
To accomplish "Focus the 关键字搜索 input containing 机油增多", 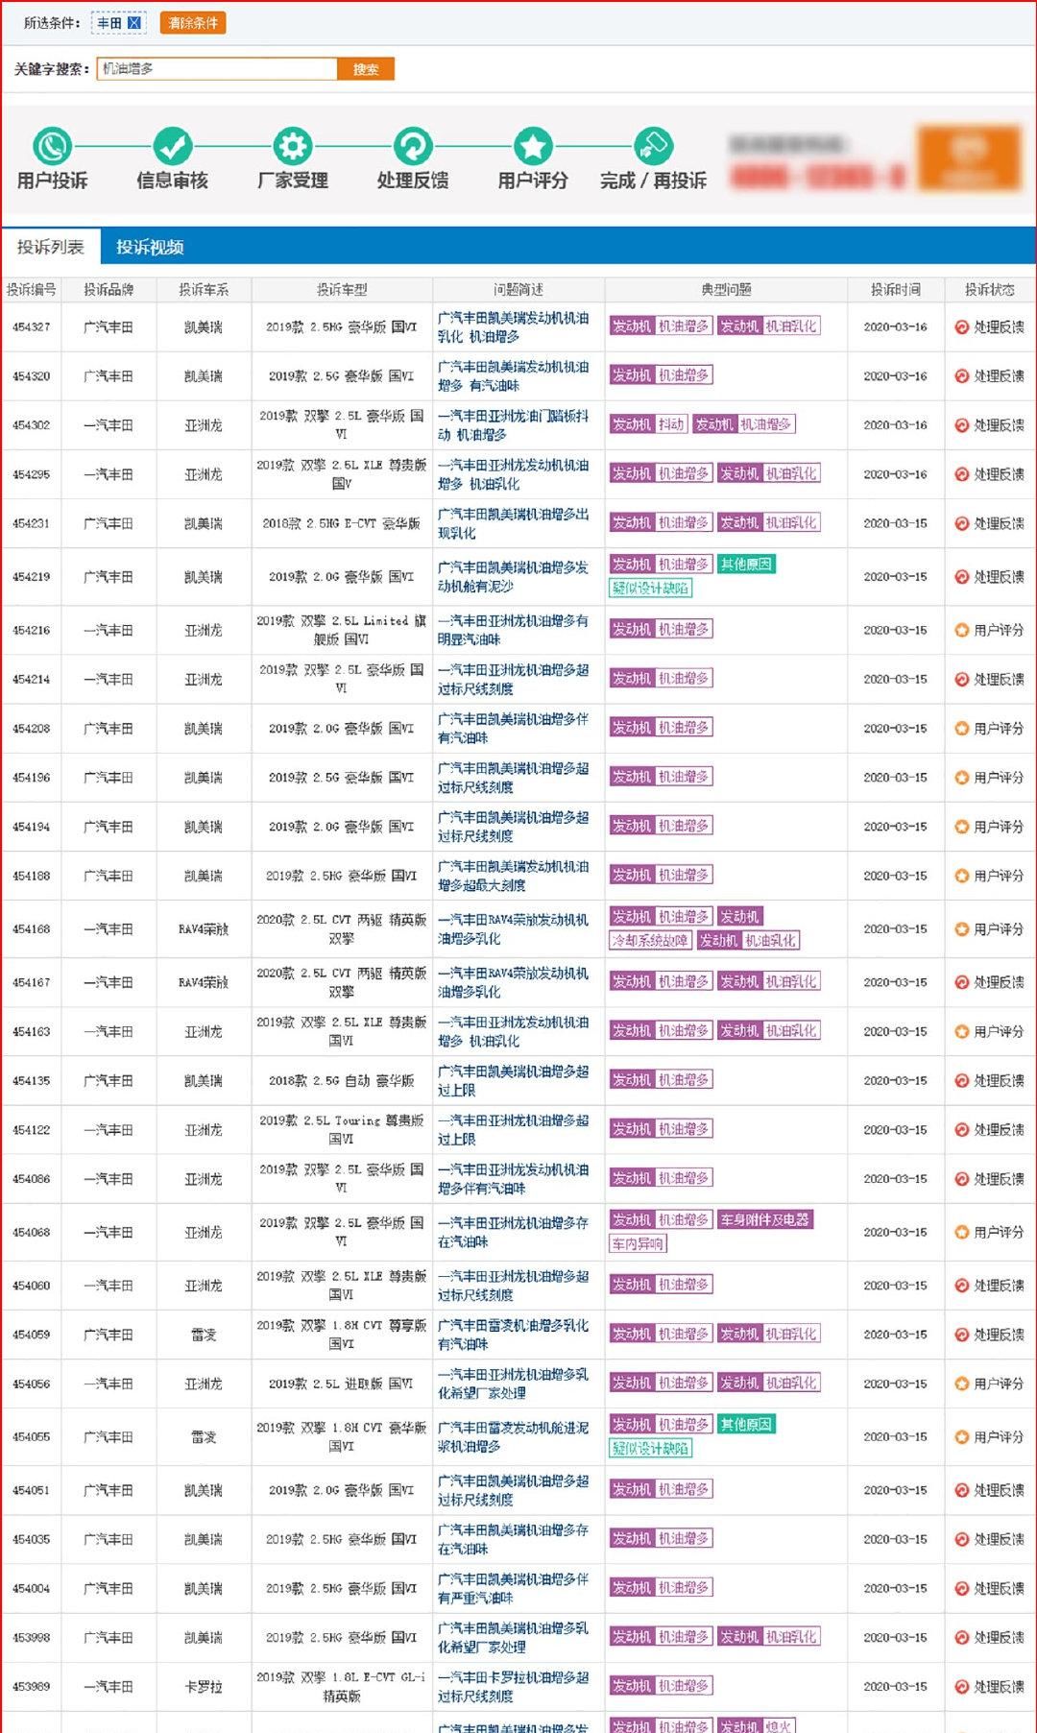I will click(217, 69).
